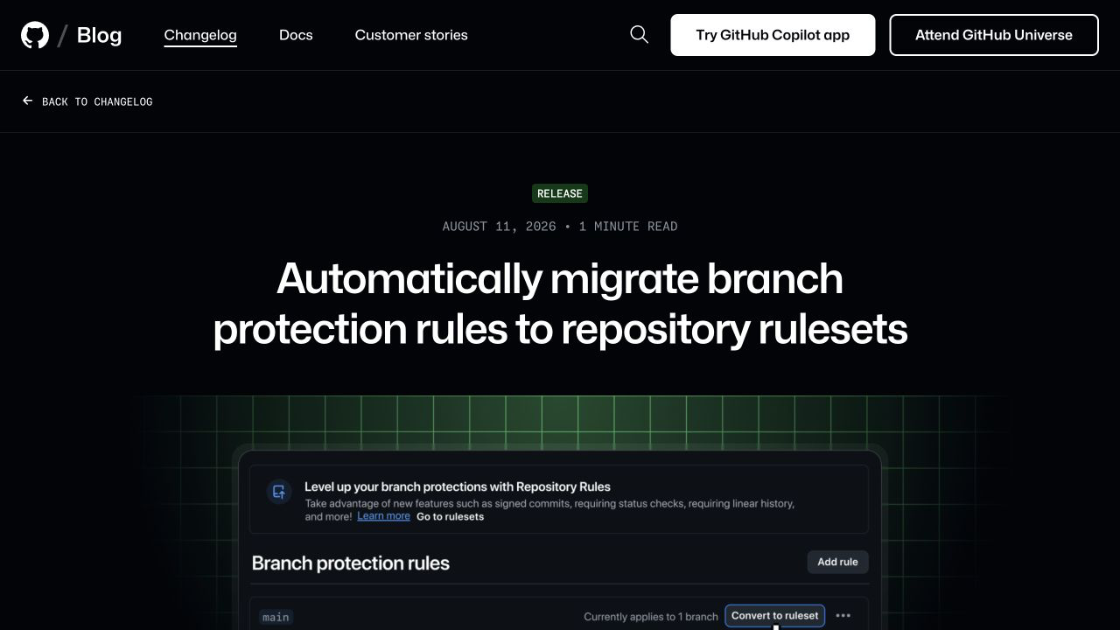Click the GitHub Octocat logo icon
This screenshot has width=1120, height=630.
(x=35, y=35)
